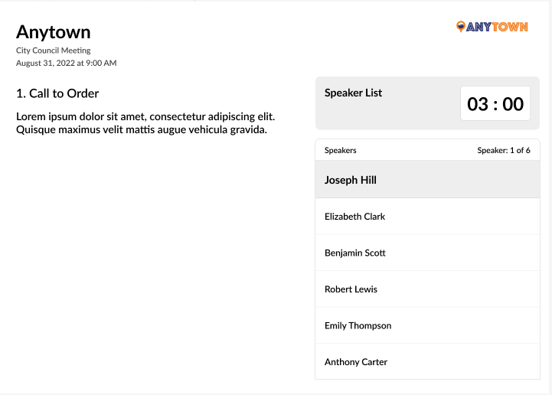Screen dimensions: 552x395
Task: Click the ANYTOWN wordmark text in the logo
Action: 498,27
